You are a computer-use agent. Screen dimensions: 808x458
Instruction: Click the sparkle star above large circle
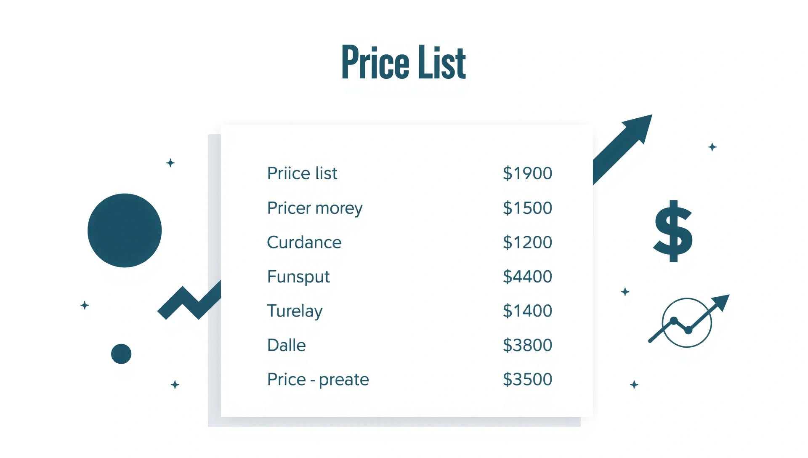pyautogui.click(x=170, y=163)
